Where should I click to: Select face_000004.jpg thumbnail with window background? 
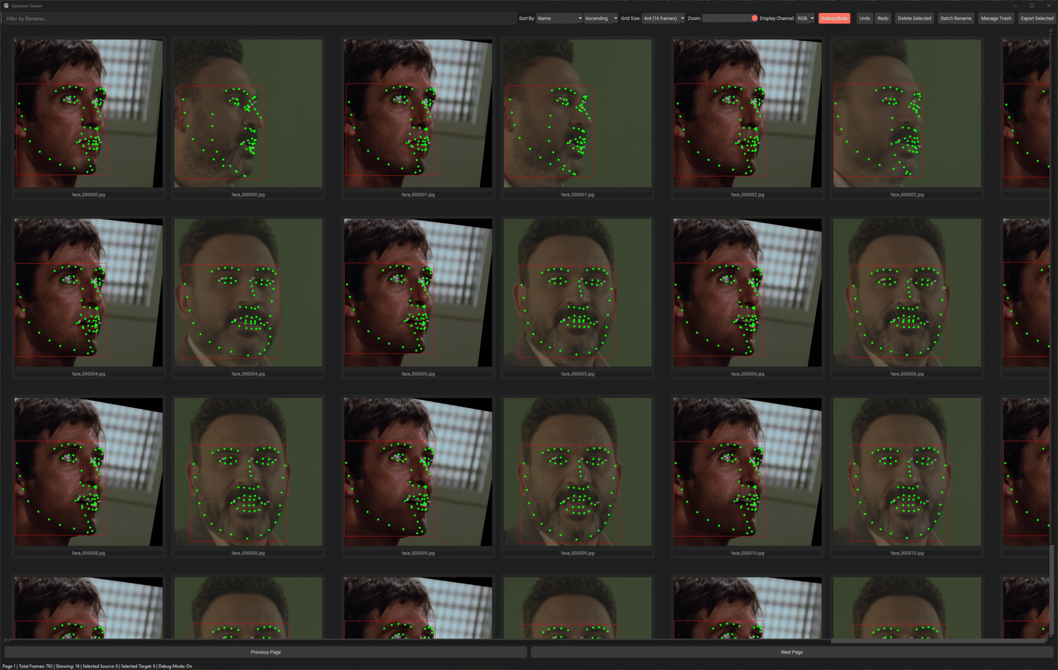point(88,293)
